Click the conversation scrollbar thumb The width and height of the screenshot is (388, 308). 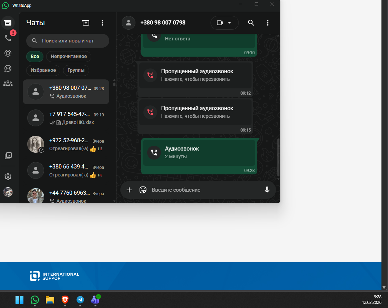[278, 157]
